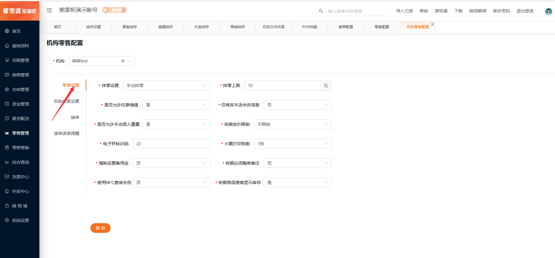Switch to the 首页 tab
Image resolution: width=555 pixels, height=258 pixels.
click(58, 27)
